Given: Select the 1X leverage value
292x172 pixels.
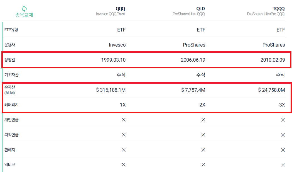Looking at the screenshot, I should 123,105.
